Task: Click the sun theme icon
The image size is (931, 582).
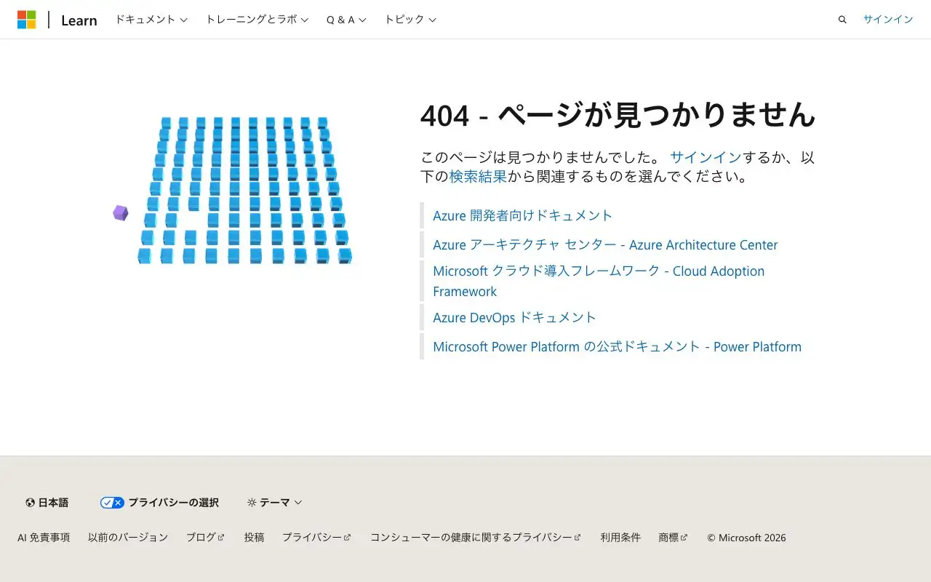Action: [x=252, y=503]
